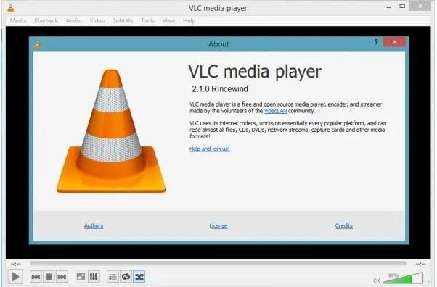Stop playback with the stop button
Screen dimensions: 437x287
(49, 277)
